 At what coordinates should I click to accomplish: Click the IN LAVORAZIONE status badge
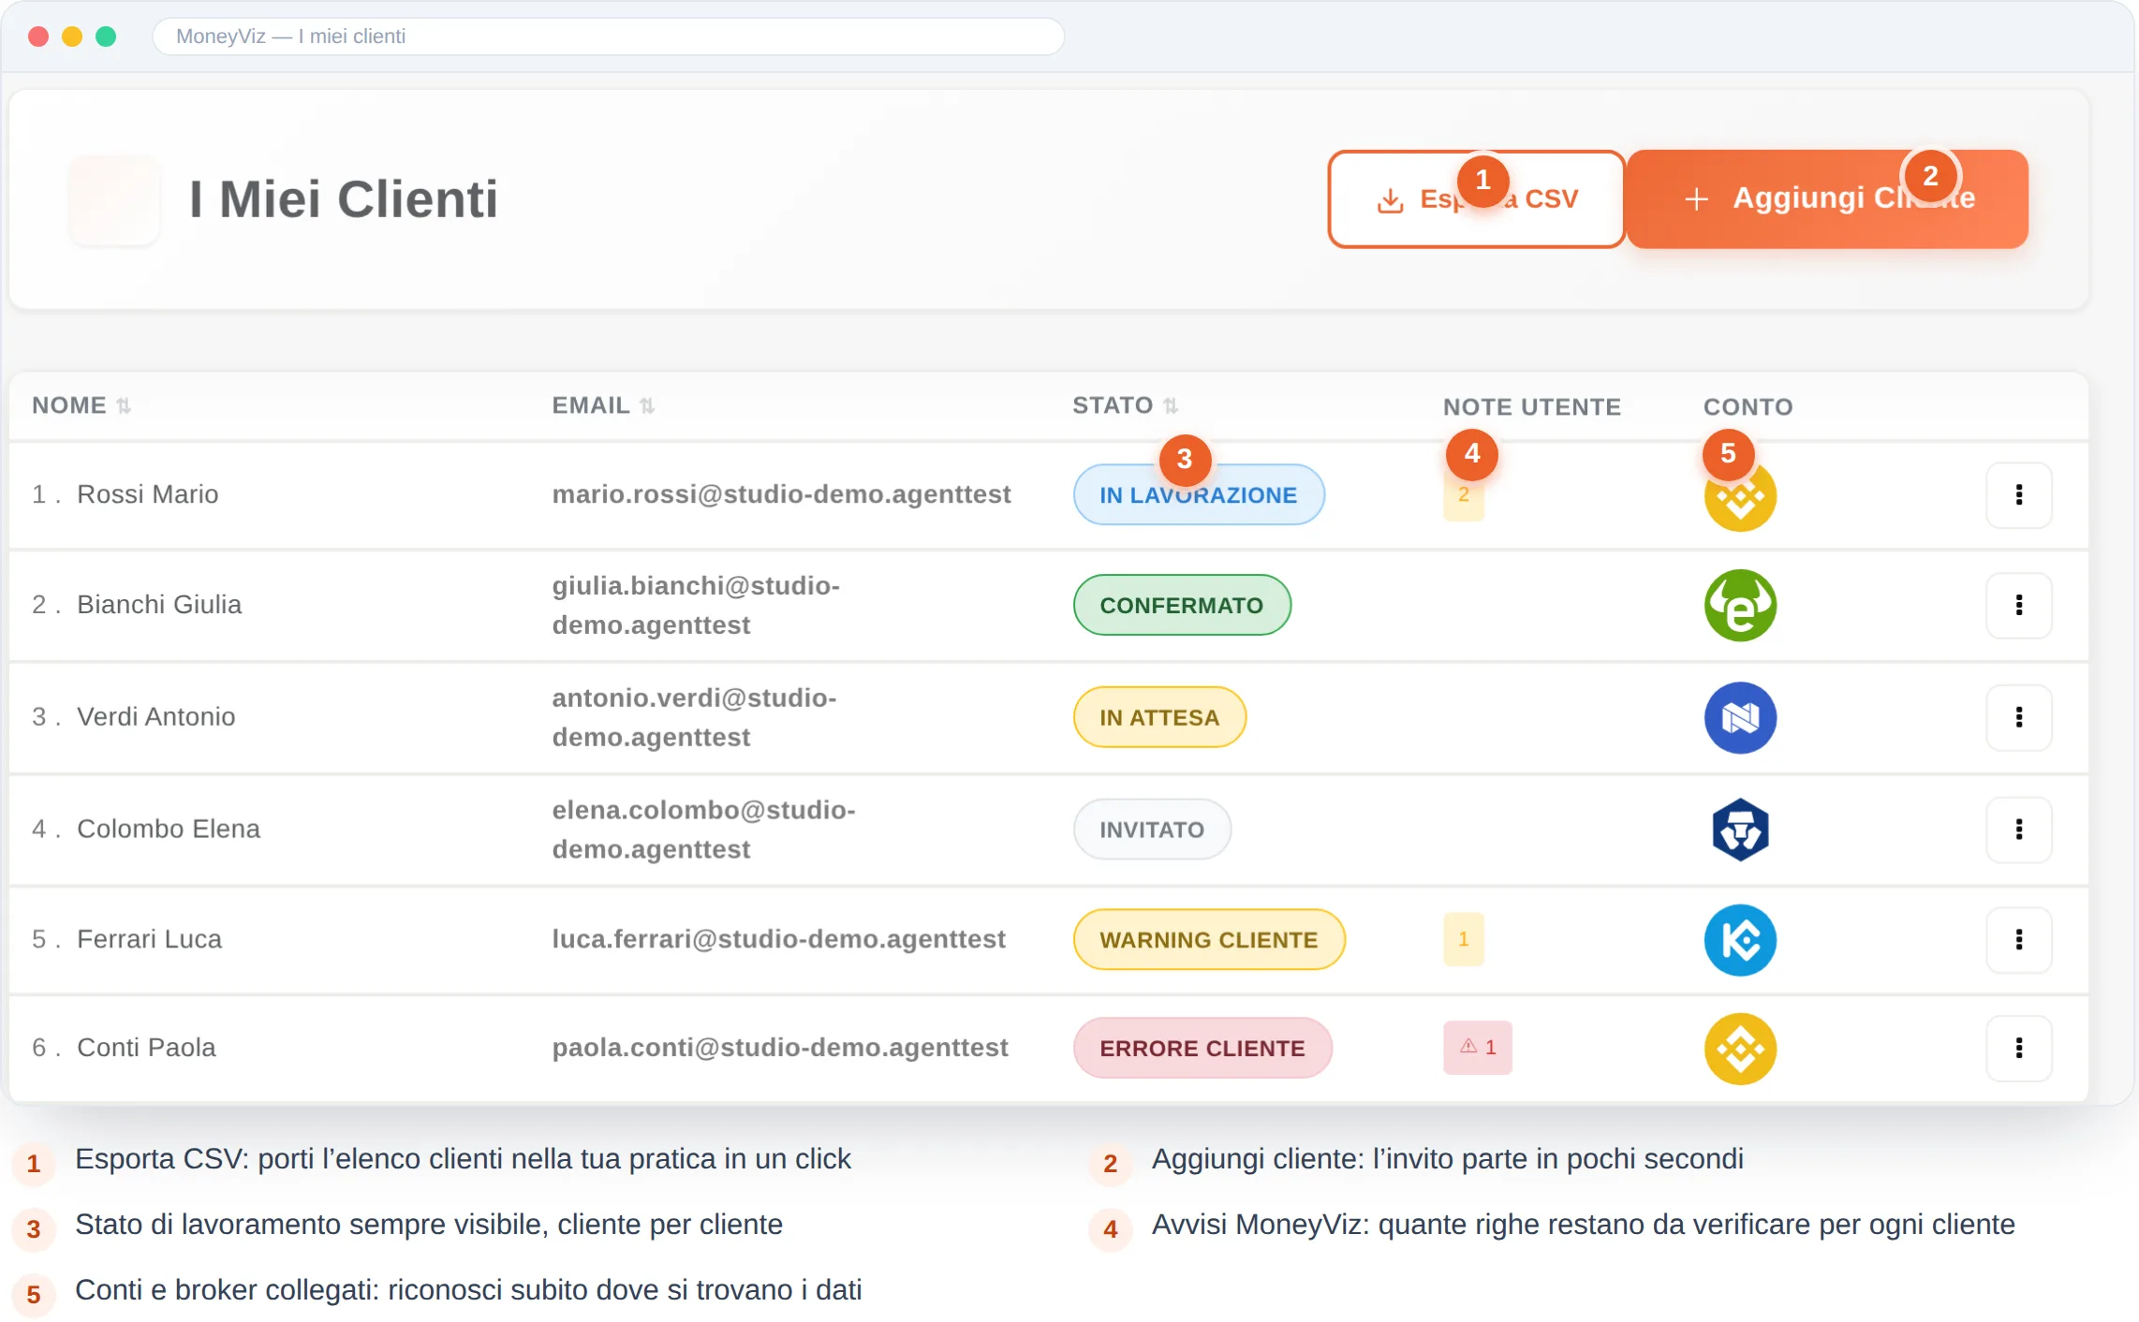pyautogui.click(x=1199, y=494)
